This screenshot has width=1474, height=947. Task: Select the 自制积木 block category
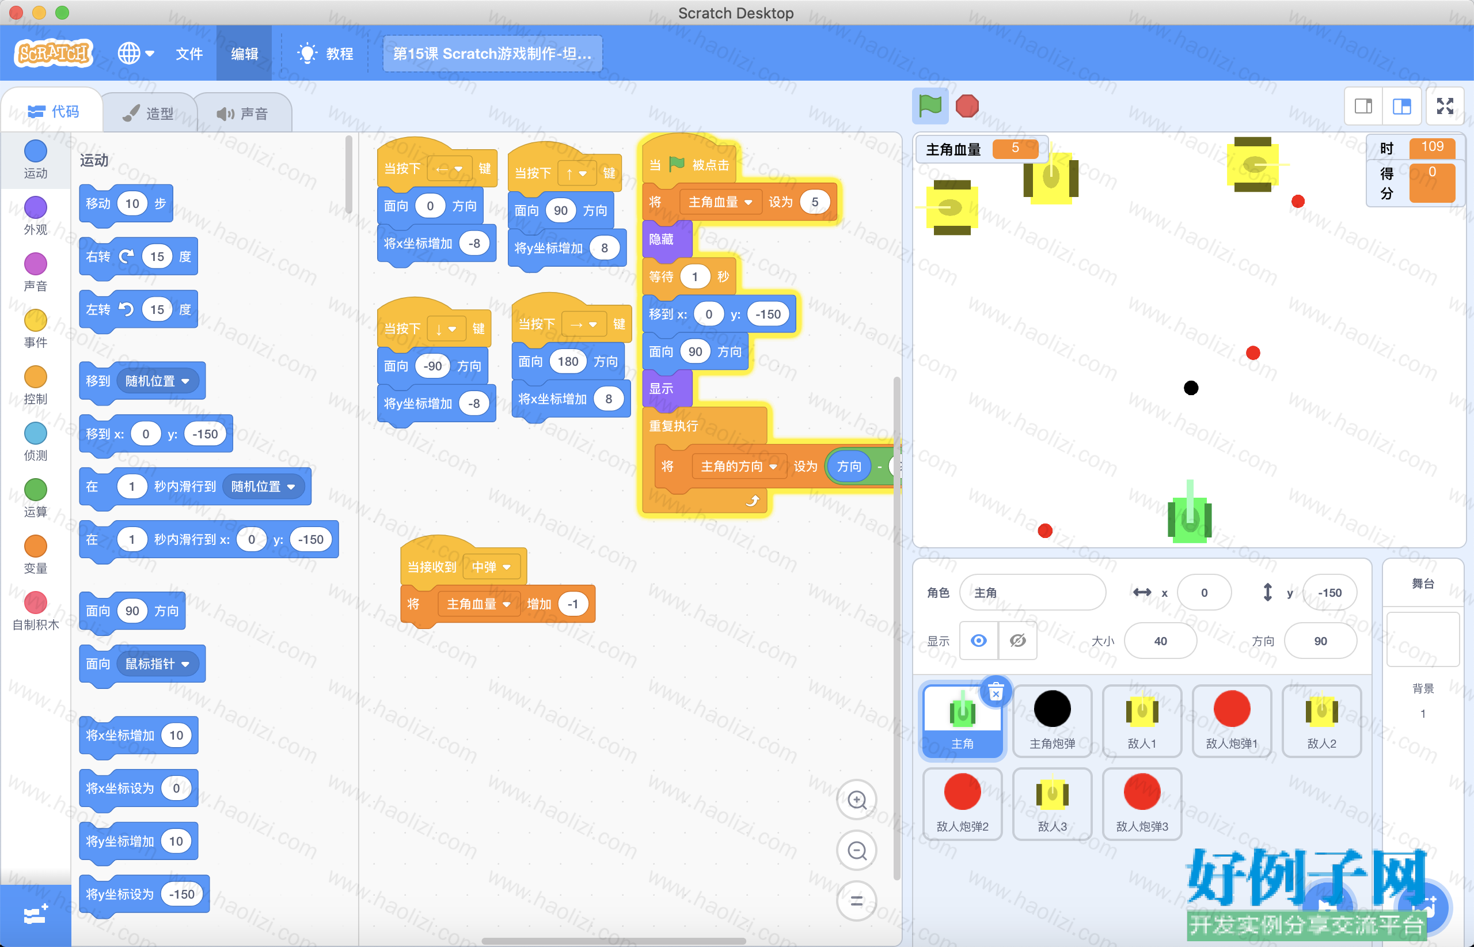[x=36, y=612]
